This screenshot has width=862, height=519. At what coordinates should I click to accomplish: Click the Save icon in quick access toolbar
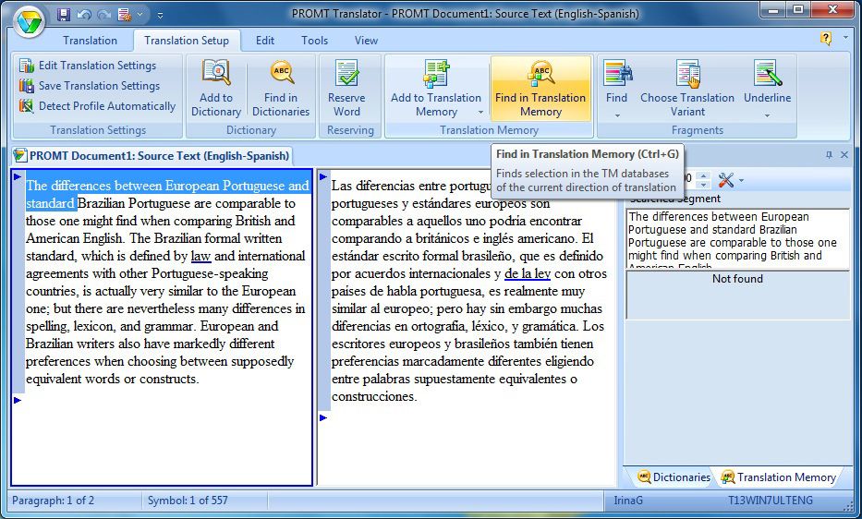(64, 15)
